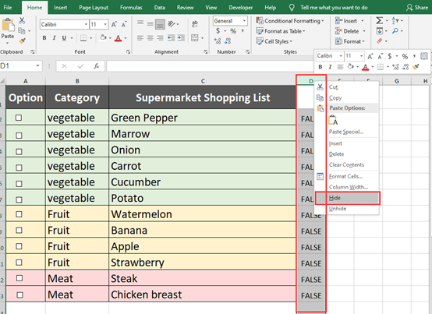Click the formula bar input field
The width and height of the screenshot is (432, 314).
(210, 66)
